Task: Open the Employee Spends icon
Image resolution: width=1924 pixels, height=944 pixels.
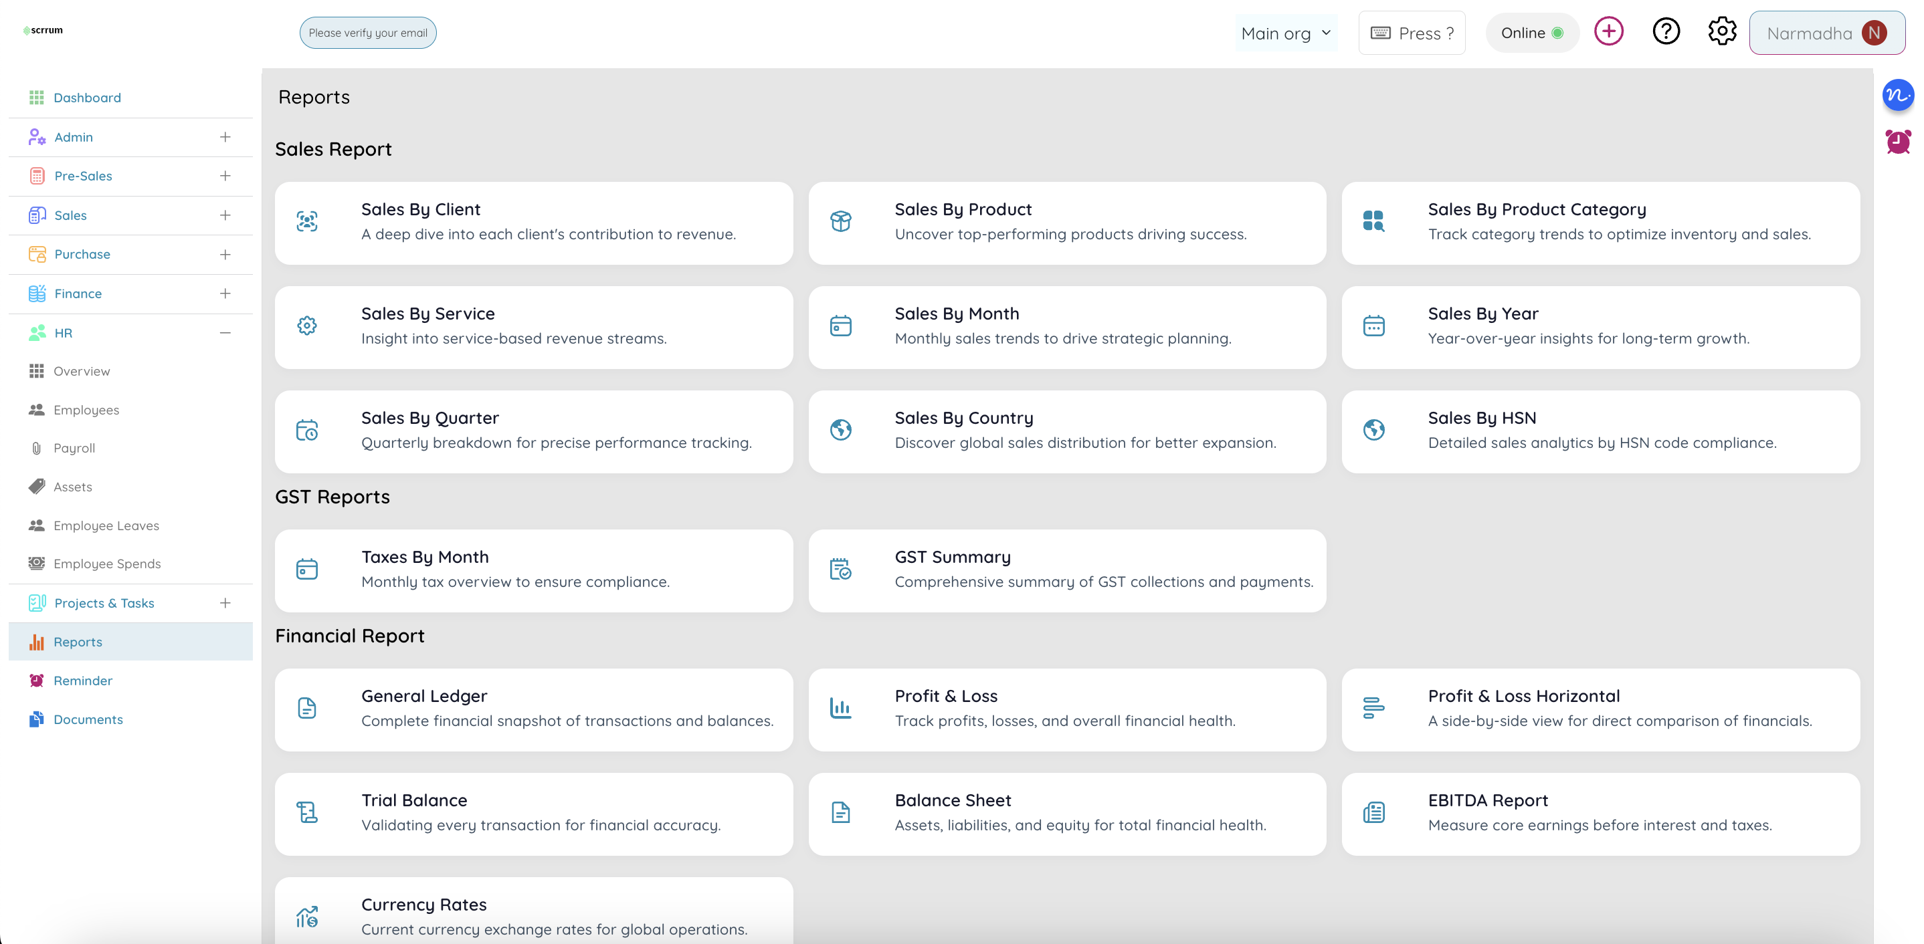Action: [x=37, y=564]
